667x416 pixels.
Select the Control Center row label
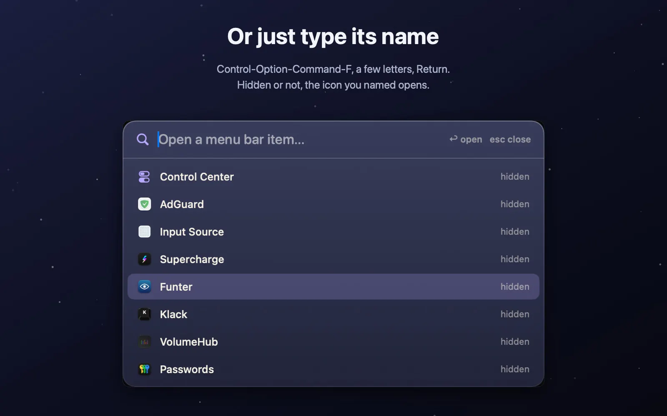[197, 177]
